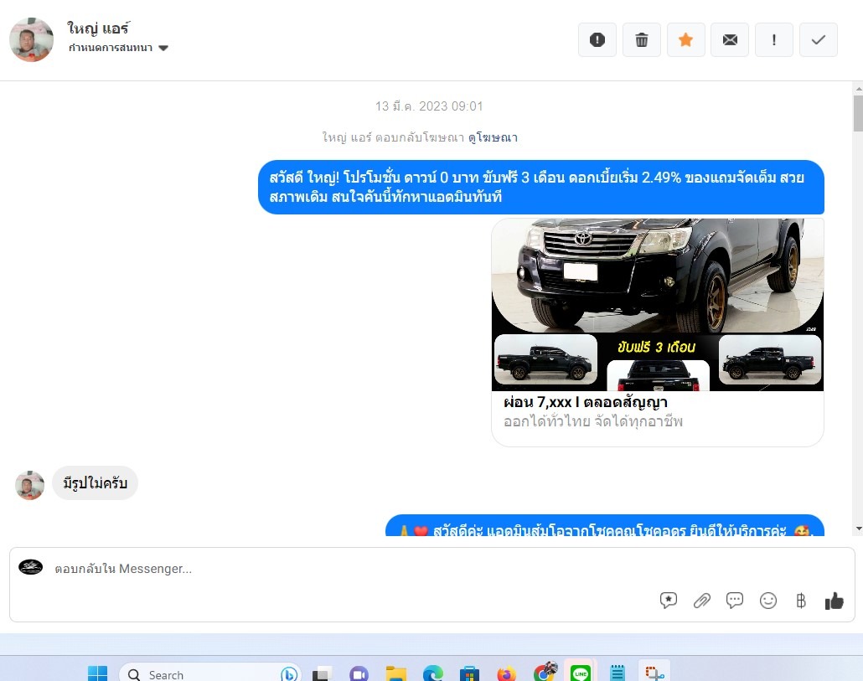Open the saved replies star bubble icon
Viewport: 863px width, 681px height.
pyautogui.click(x=668, y=601)
